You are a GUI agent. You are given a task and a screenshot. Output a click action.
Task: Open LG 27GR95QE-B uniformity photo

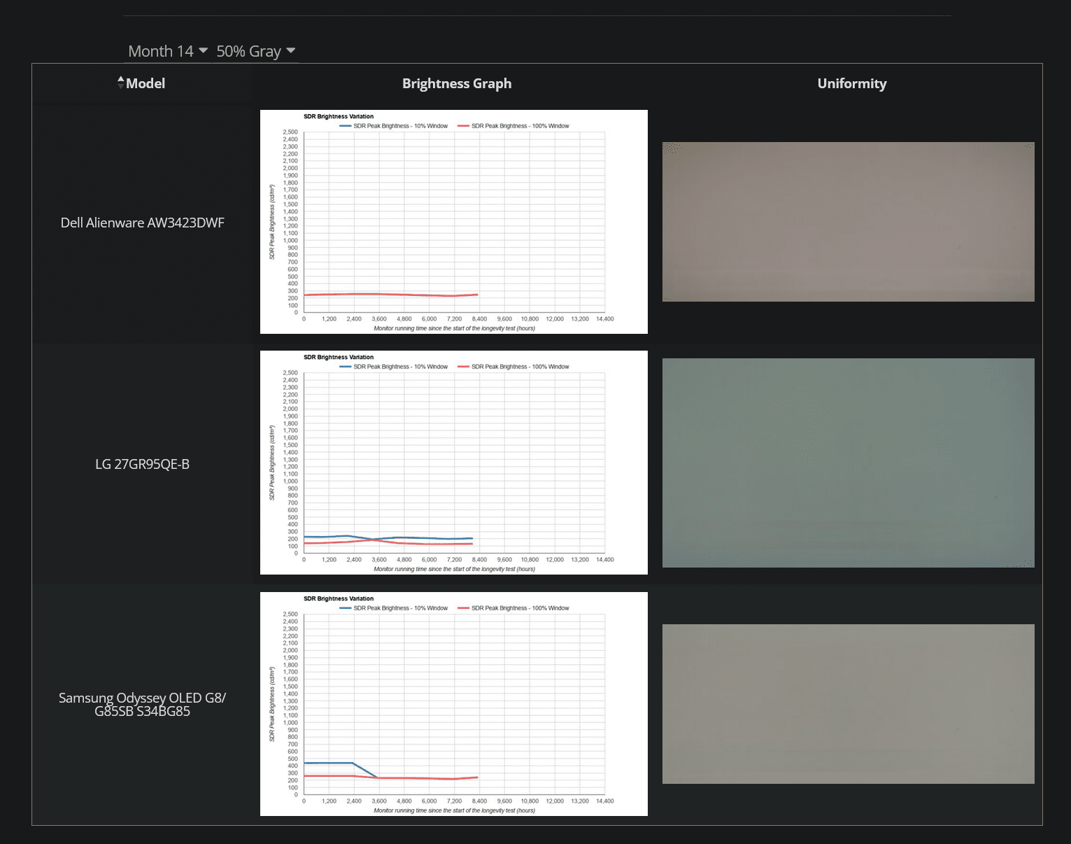tap(849, 463)
